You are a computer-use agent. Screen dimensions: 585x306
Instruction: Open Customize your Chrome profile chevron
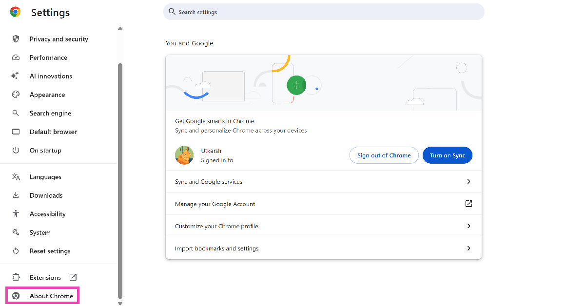(468, 226)
